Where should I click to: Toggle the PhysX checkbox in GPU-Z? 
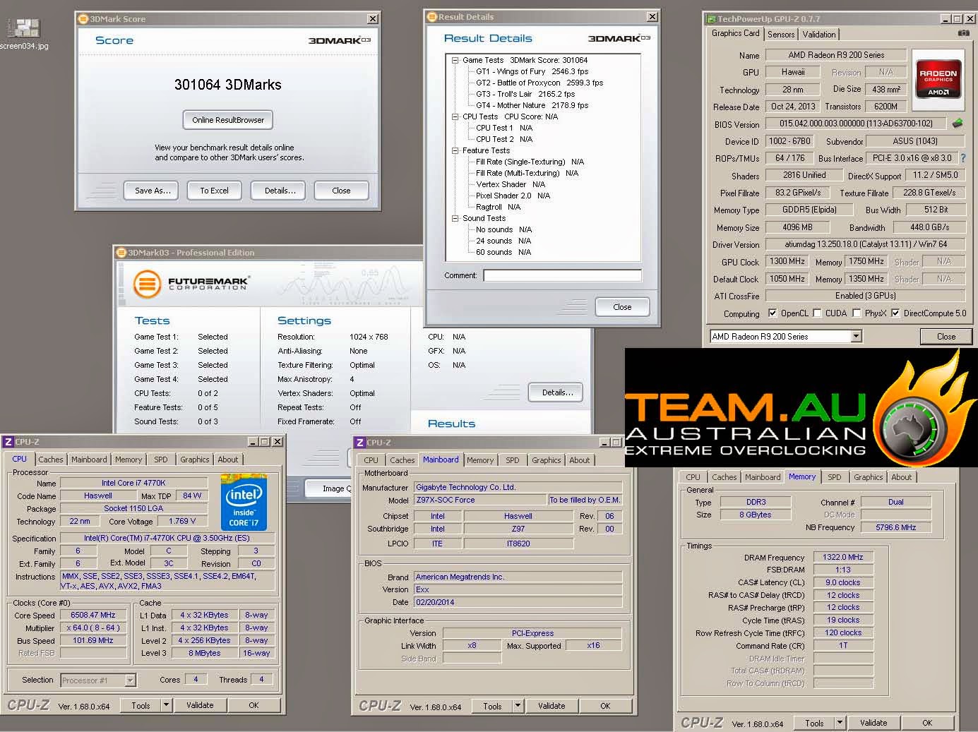click(857, 313)
